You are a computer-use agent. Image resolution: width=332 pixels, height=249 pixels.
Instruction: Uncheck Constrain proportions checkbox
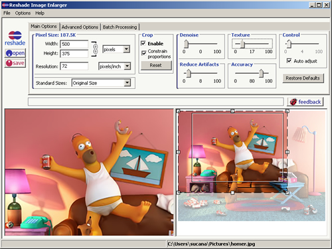tap(144, 53)
